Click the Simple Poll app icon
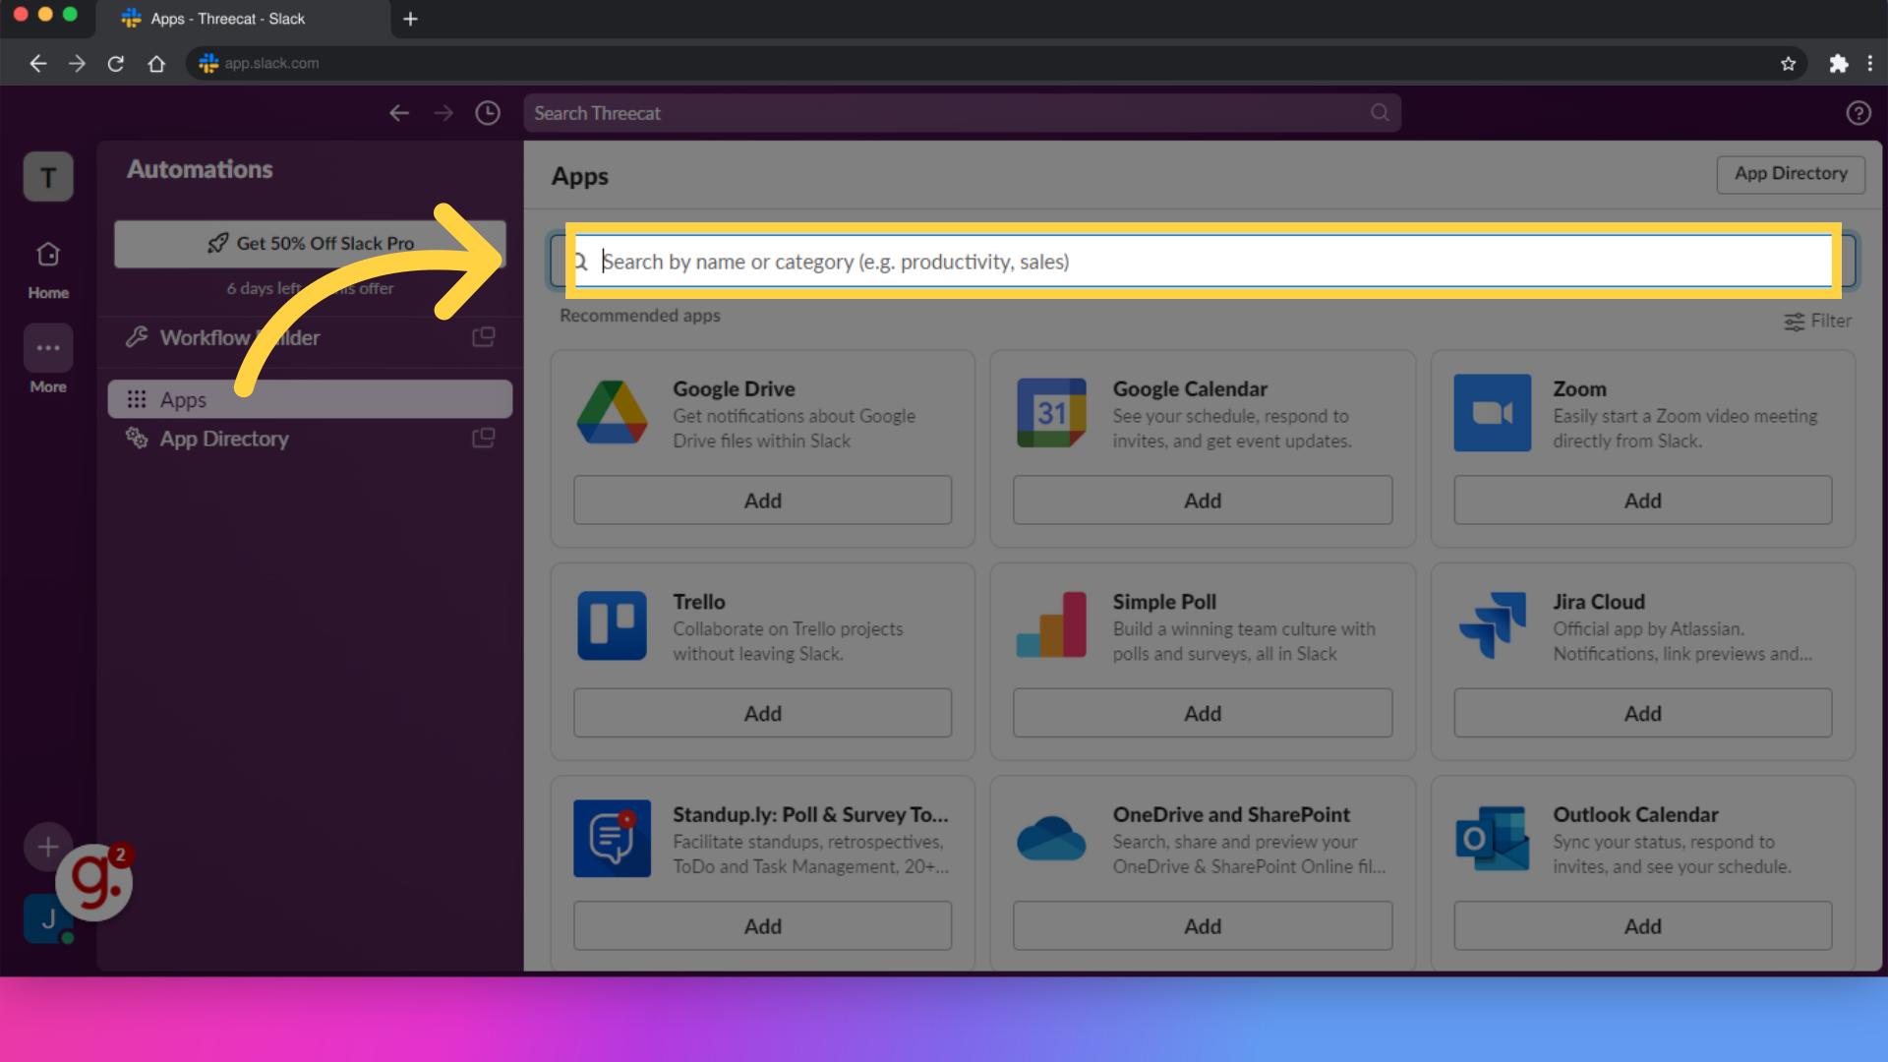This screenshot has height=1062, width=1888. (1050, 625)
